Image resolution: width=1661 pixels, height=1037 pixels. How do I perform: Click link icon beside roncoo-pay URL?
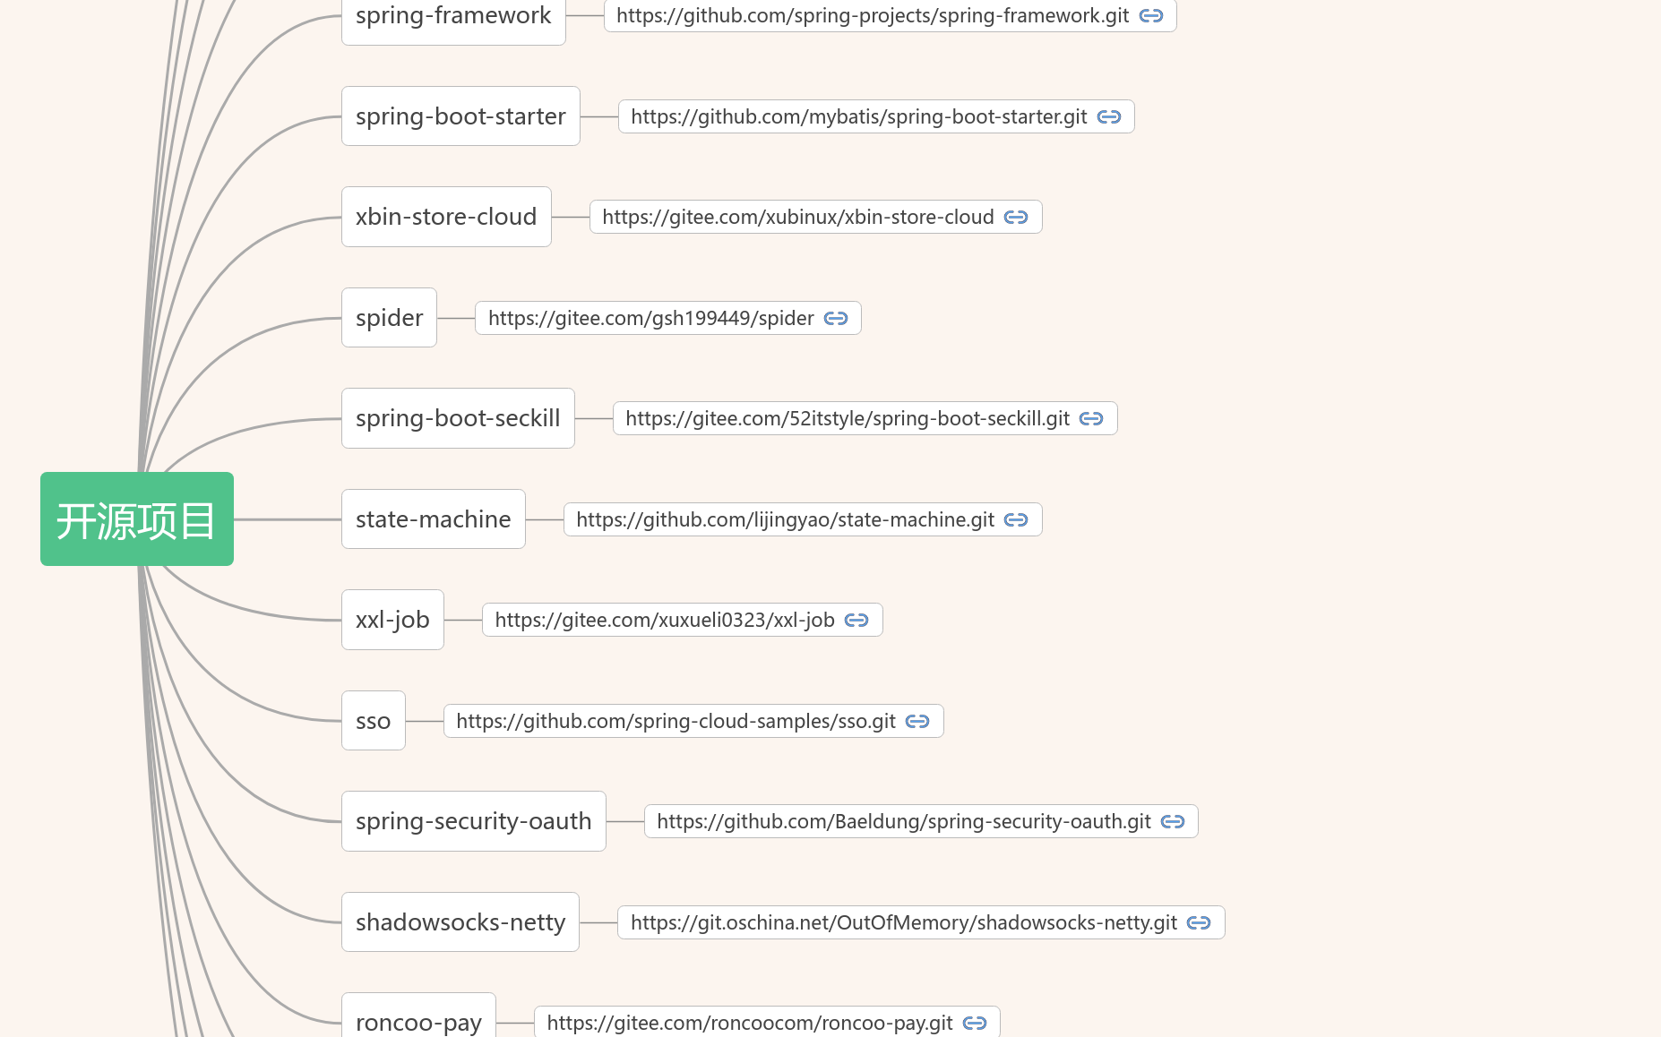point(975,1024)
